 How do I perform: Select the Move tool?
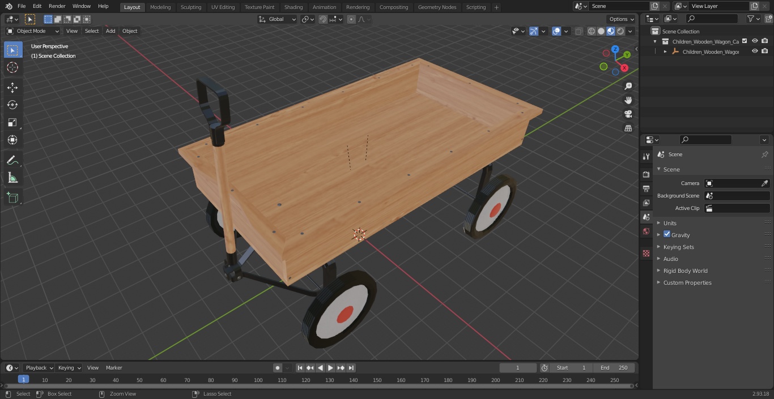click(x=12, y=87)
